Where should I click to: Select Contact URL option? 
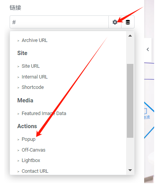pos(35,171)
